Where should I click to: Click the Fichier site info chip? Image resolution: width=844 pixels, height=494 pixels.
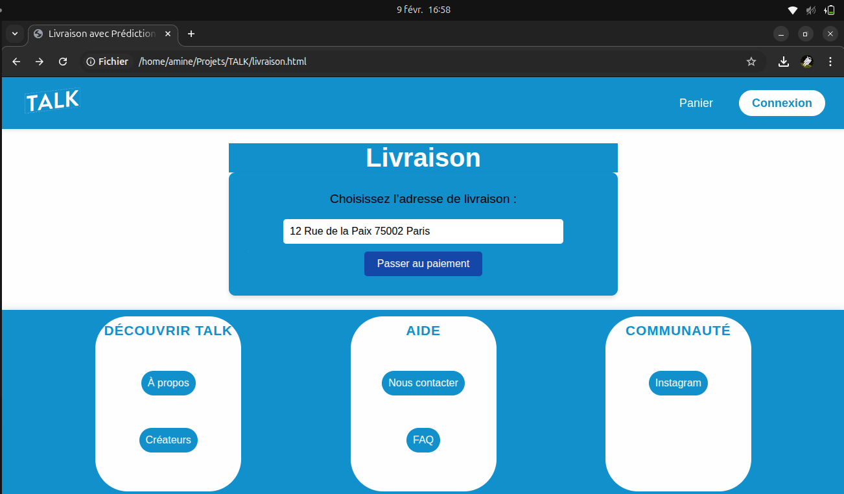coord(108,62)
